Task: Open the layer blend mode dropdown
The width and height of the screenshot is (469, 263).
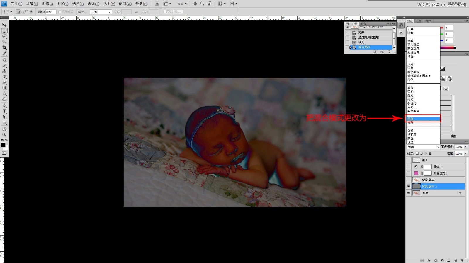Action: click(423, 147)
